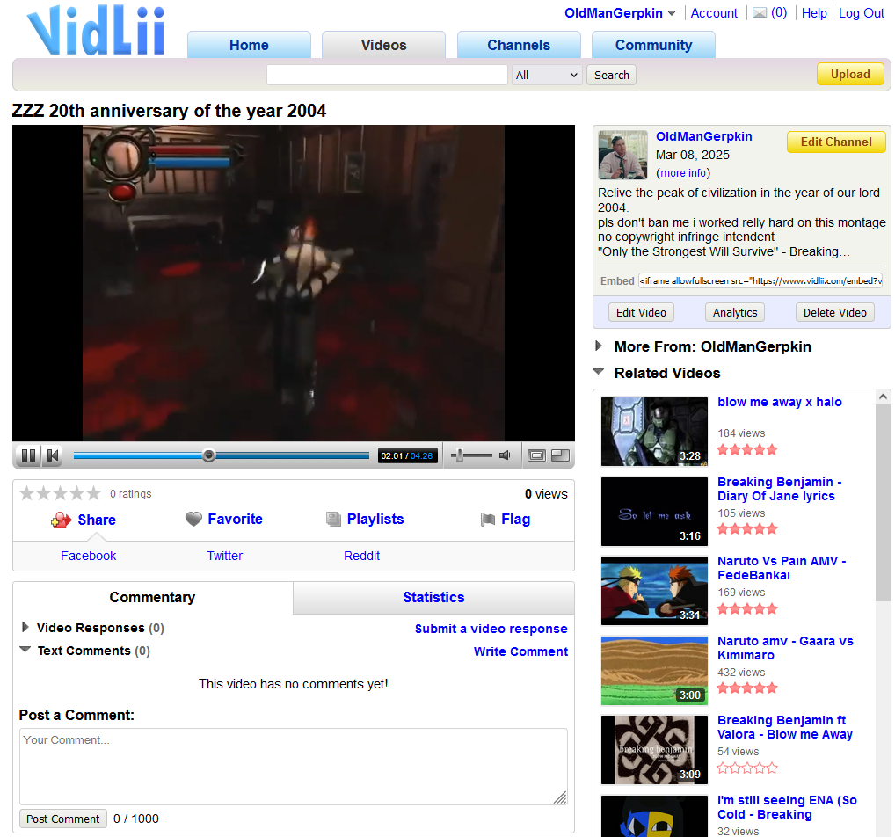895x837 pixels.
Task: Click the Edit Video button
Action: 641,312
